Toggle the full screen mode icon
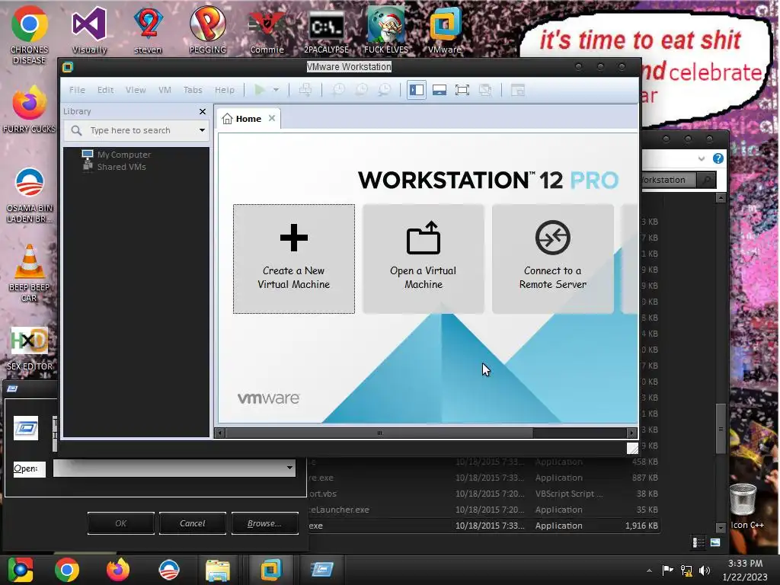The height and width of the screenshot is (585, 780). tap(462, 90)
